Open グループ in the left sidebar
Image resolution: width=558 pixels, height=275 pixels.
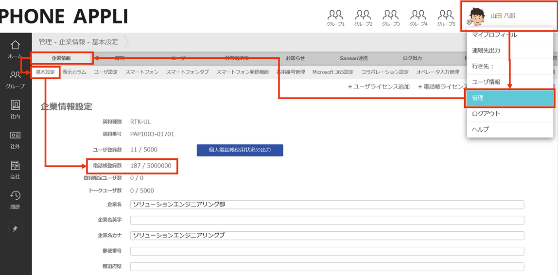pos(15,79)
